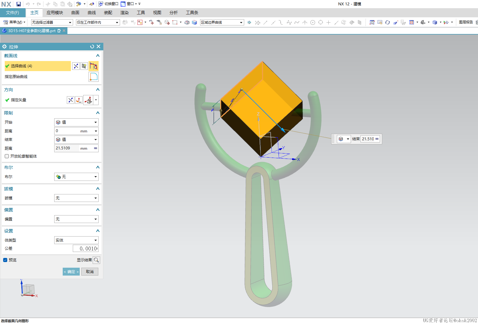Open the 开始 limit type dropdown
Screen dimensions: 478x324
click(x=76, y=122)
